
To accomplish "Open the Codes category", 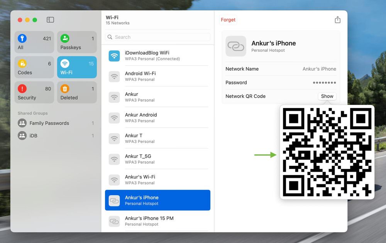I will (x=34, y=67).
